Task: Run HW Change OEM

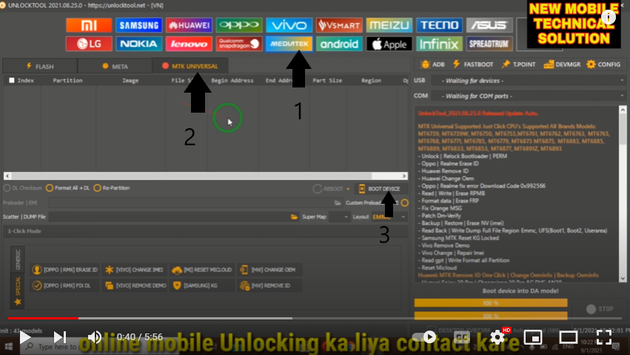Action: point(270,269)
